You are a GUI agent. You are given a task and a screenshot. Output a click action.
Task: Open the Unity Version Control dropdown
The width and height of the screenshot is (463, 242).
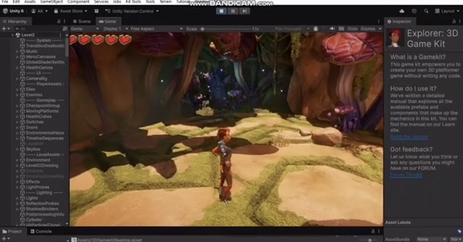[132, 11]
